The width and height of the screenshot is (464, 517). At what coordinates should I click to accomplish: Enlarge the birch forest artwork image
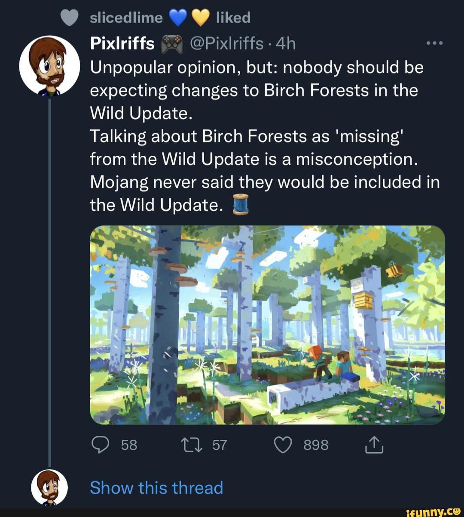pyautogui.click(x=267, y=325)
